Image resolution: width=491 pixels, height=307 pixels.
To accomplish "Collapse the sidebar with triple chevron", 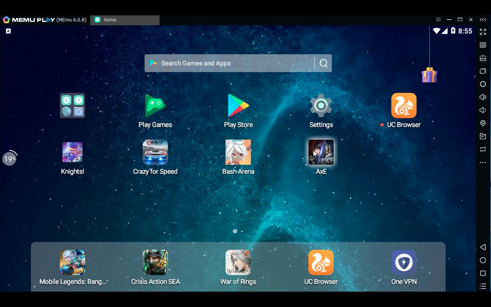I will point(483,20).
